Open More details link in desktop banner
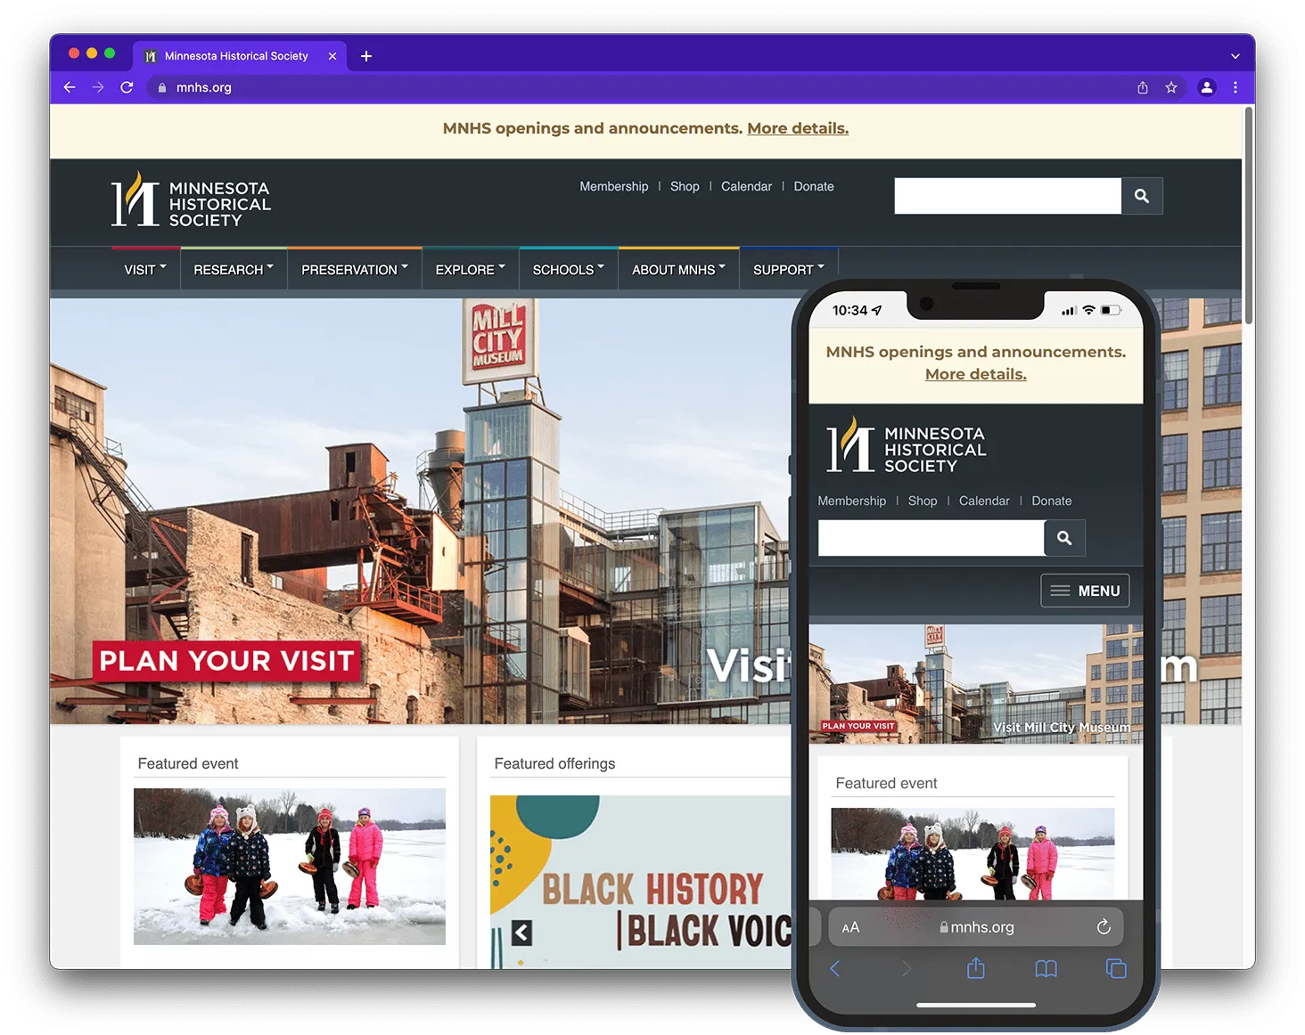1305x1035 pixels. click(x=798, y=128)
